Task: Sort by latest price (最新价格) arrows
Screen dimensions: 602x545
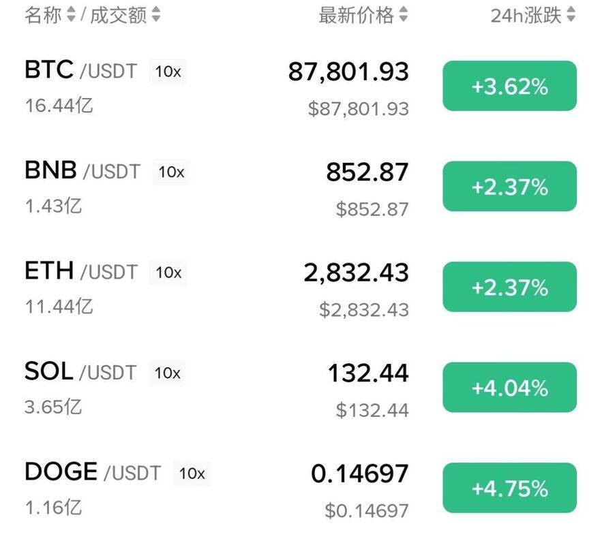Action: click(404, 15)
